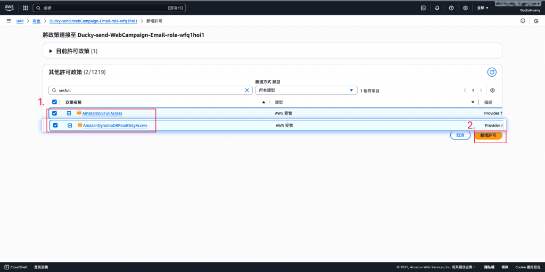Viewport: 545px width, 272px height.
Task: Open the filter by type dropdown
Action: (x=306, y=90)
